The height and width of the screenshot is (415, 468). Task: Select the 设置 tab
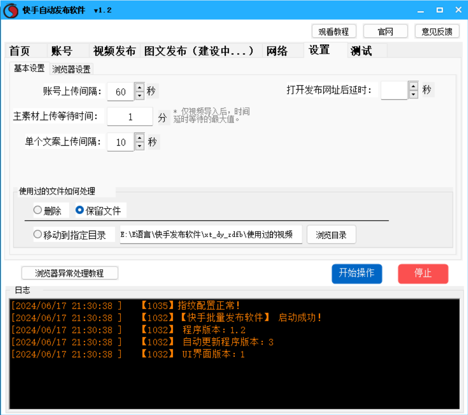(x=325, y=50)
